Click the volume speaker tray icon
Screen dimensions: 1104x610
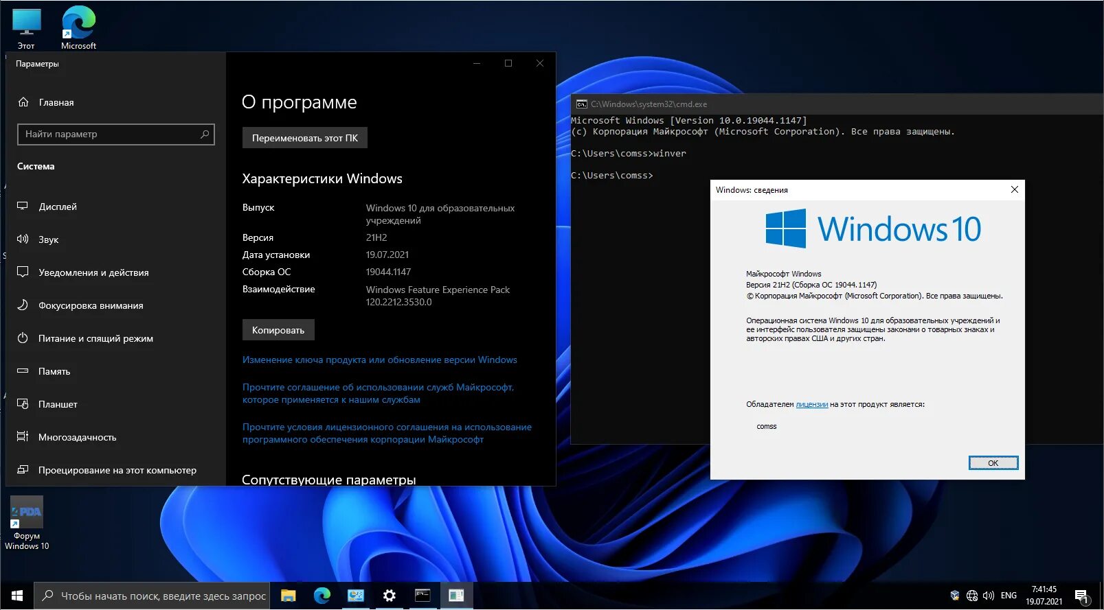coord(989,596)
